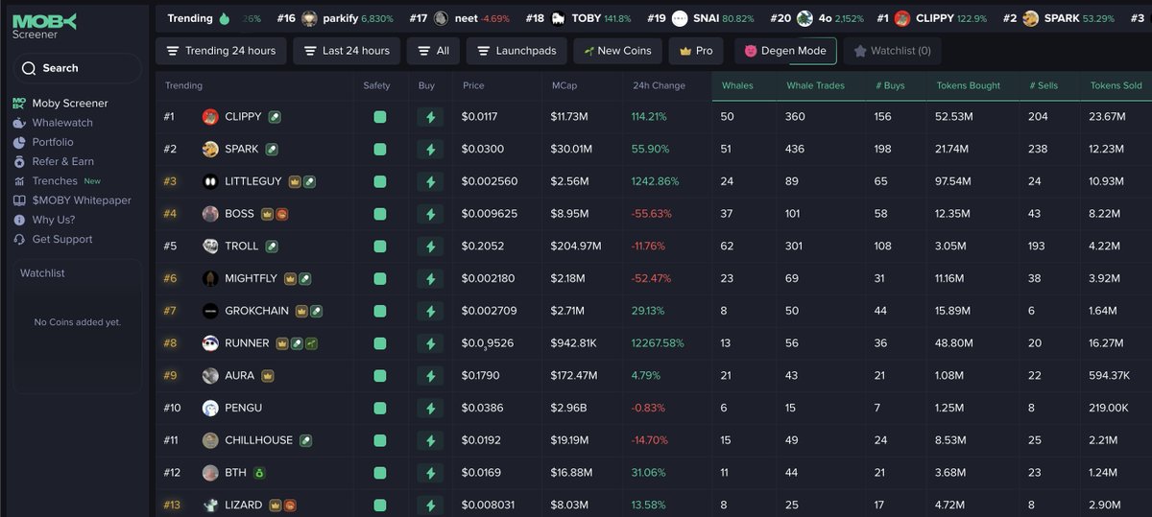
Task: Click the quick buy lightning icon for BTH
Action: (x=430, y=473)
